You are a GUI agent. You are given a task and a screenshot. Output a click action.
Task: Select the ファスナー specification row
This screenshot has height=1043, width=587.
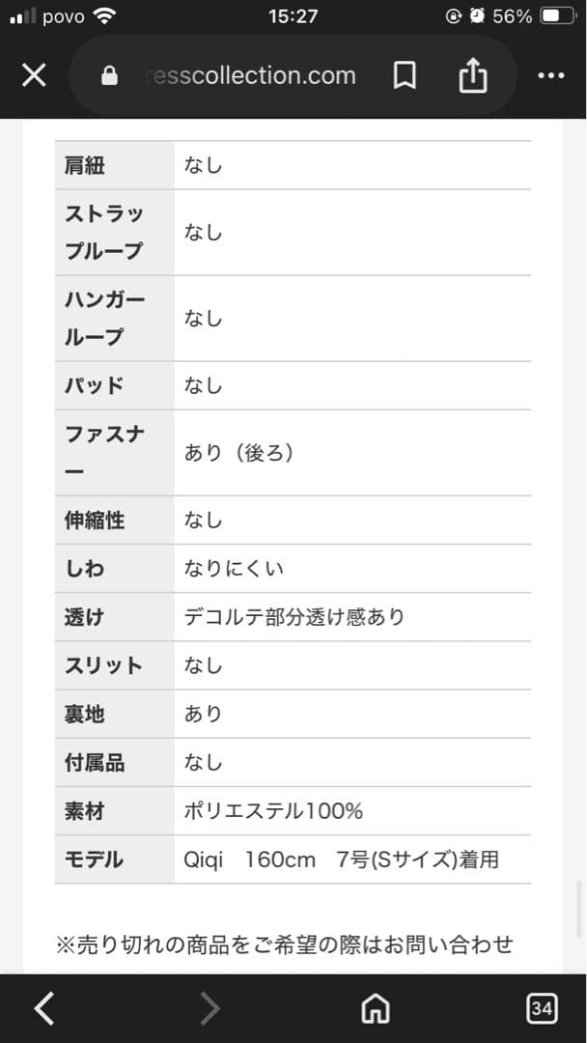[x=290, y=450]
